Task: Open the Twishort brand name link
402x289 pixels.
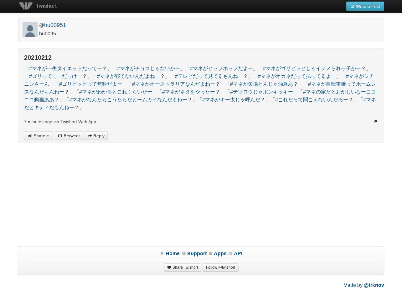Action: 46,6
